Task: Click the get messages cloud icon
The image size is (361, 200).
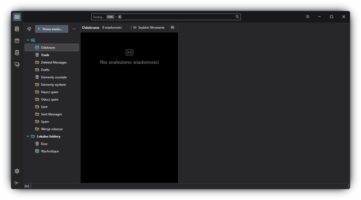Action: click(29, 29)
